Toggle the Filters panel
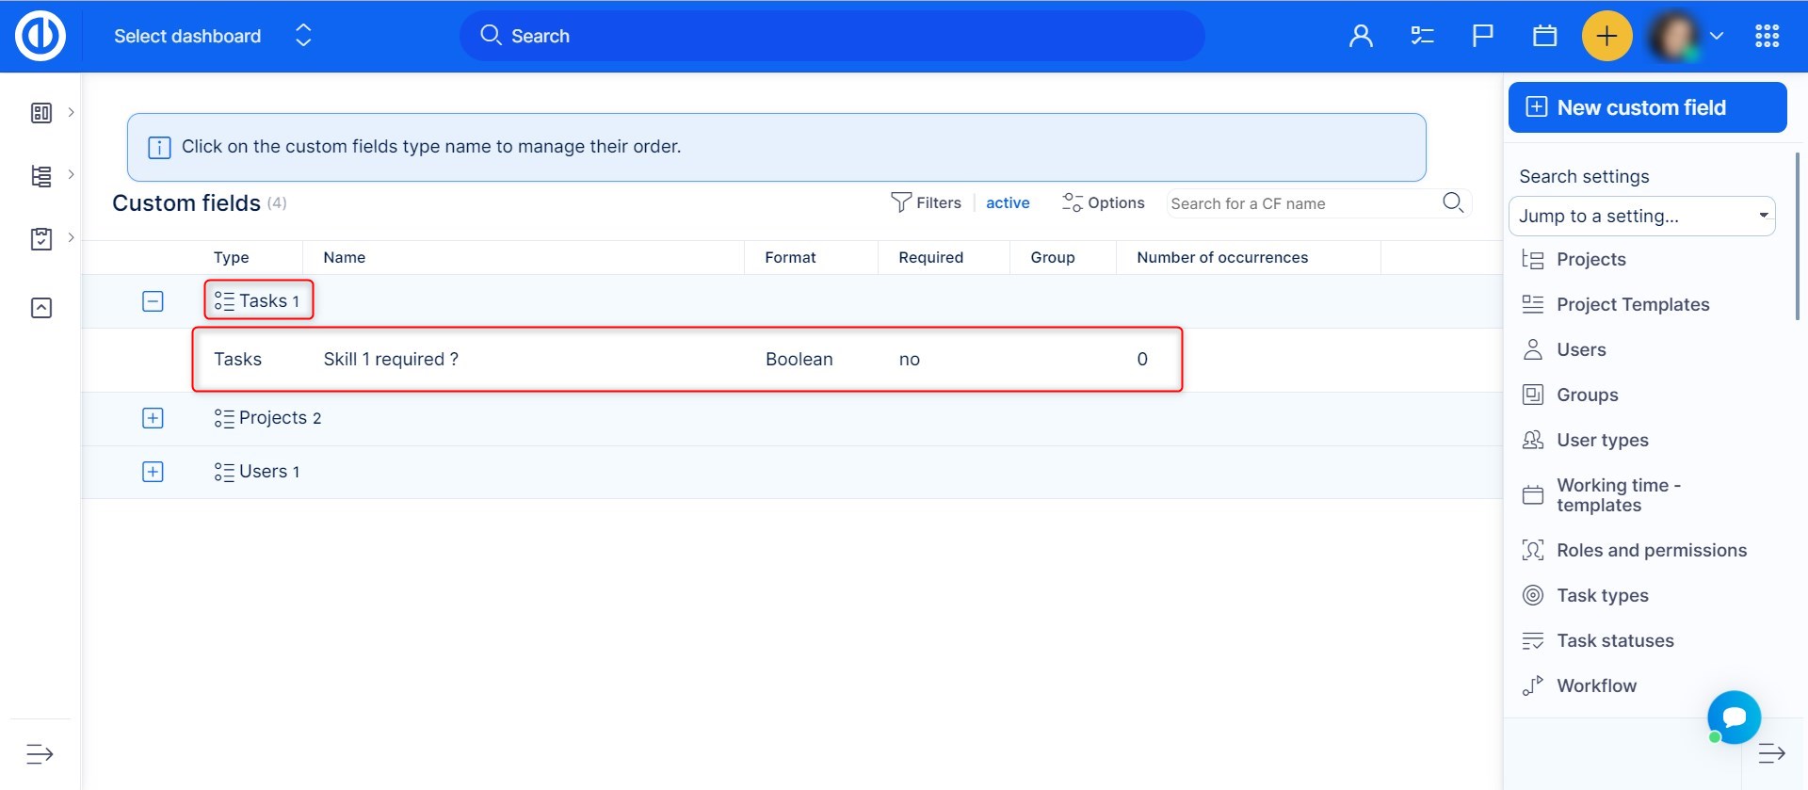1808x790 pixels. click(x=926, y=203)
